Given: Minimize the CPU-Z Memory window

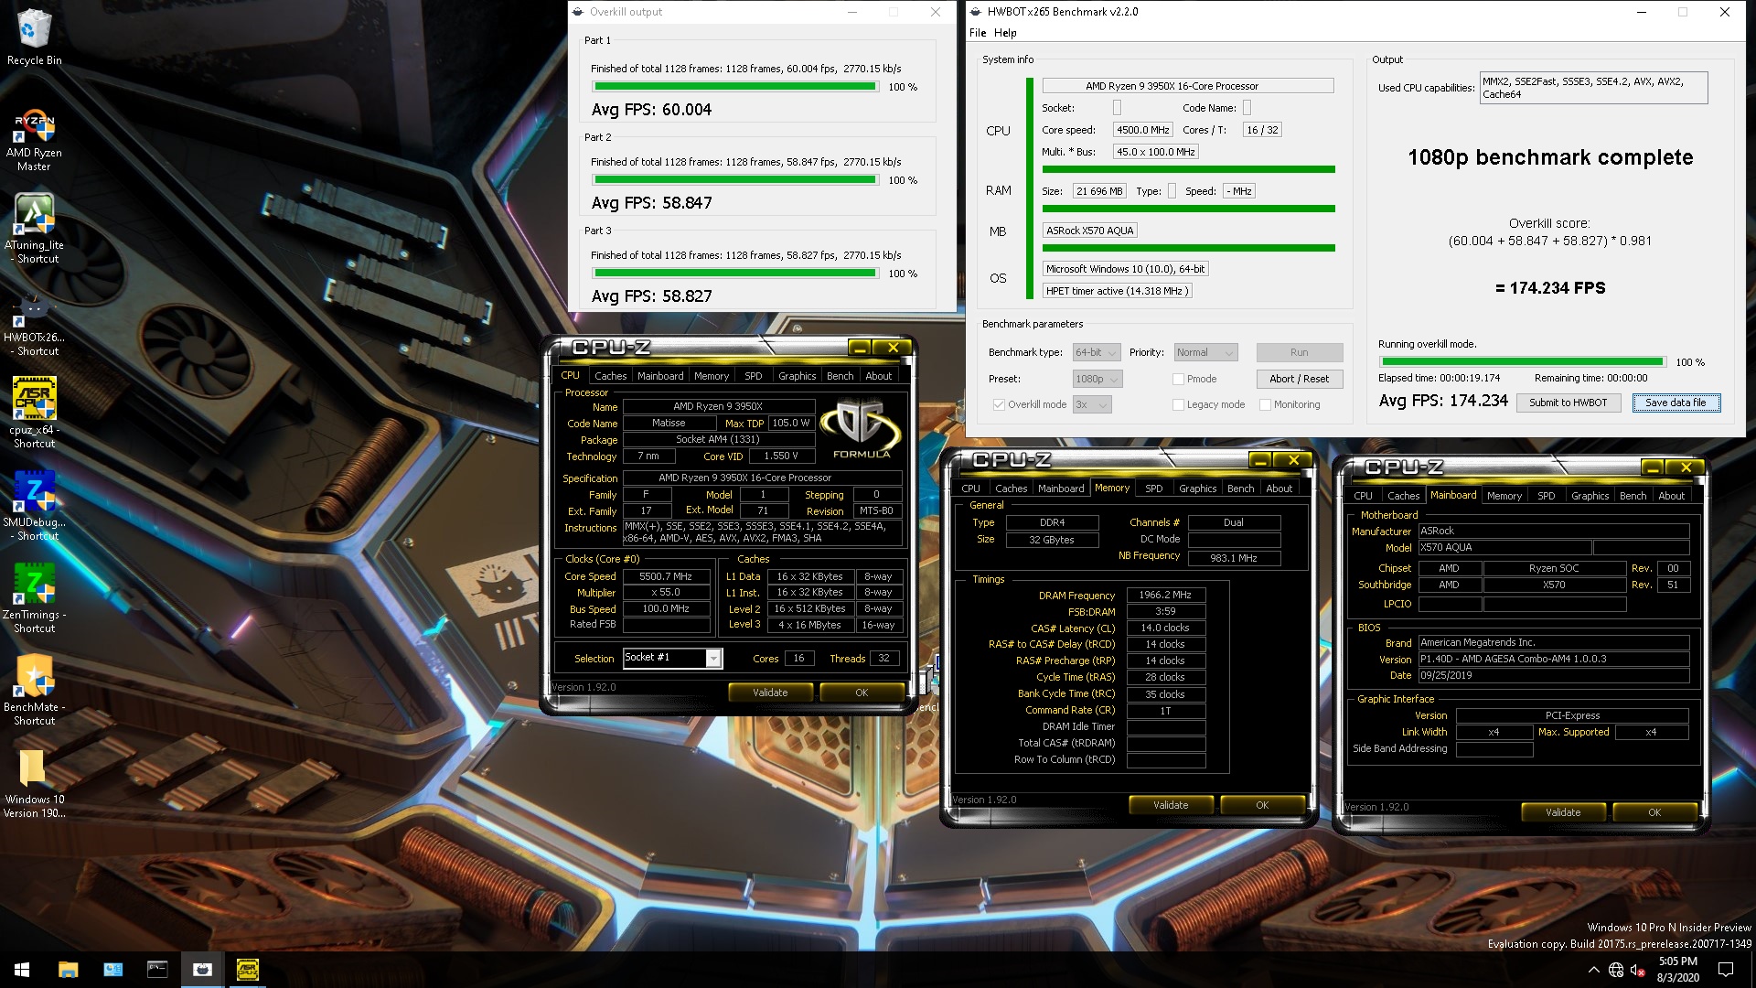Looking at the screenshot, I should tap(1259, 460).
